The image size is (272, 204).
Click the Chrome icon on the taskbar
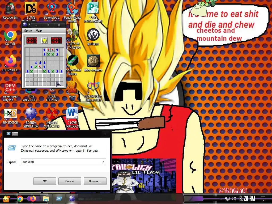click(20, 199)
